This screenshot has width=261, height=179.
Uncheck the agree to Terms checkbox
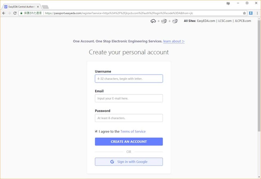tap(96, 131)
